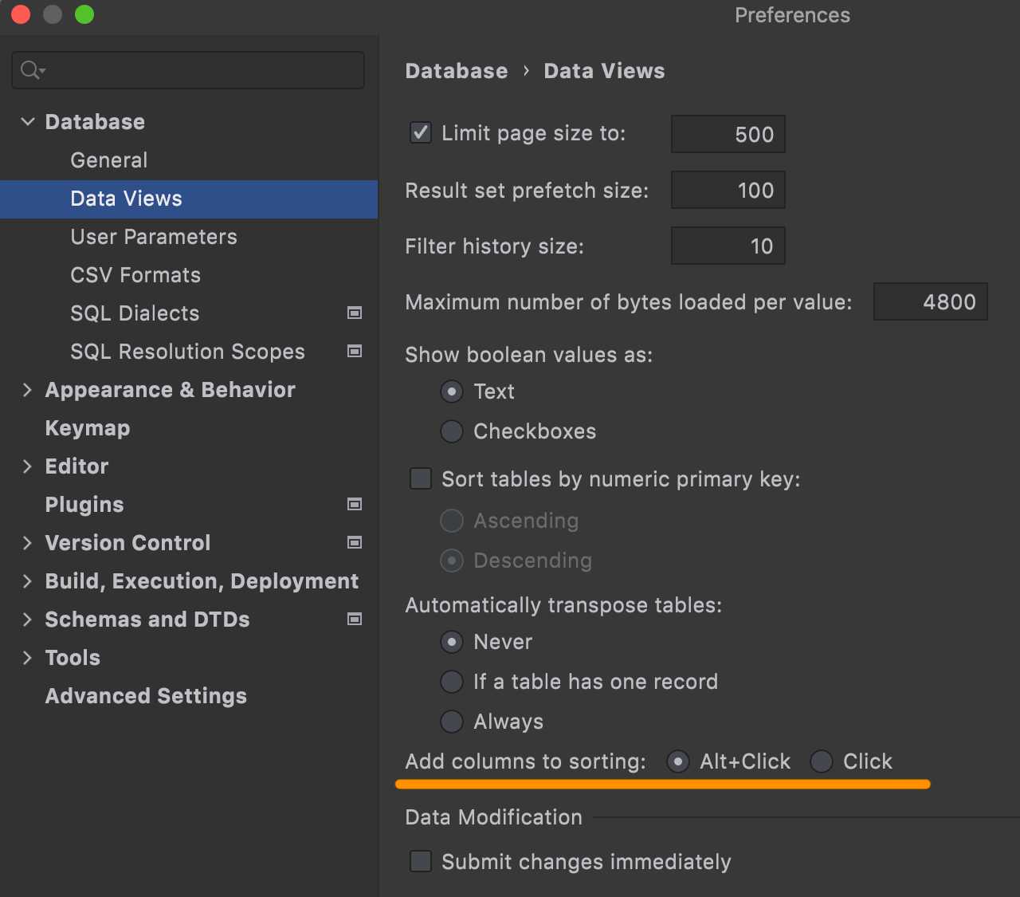Enable Submit changes immediately checkbox
The image size is (1020, 897).
click(x=420, y=862)
